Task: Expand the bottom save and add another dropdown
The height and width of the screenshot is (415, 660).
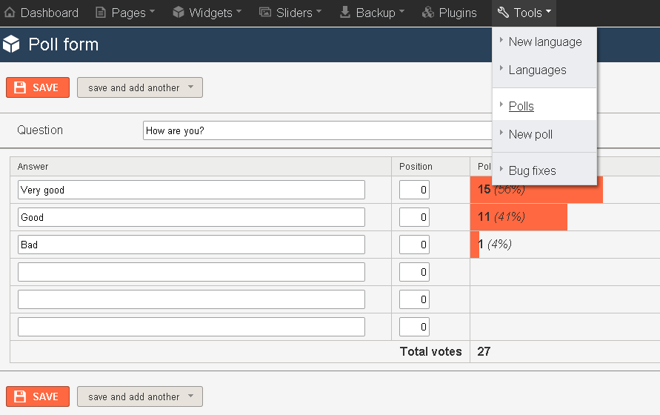Action: click(190, 396)
